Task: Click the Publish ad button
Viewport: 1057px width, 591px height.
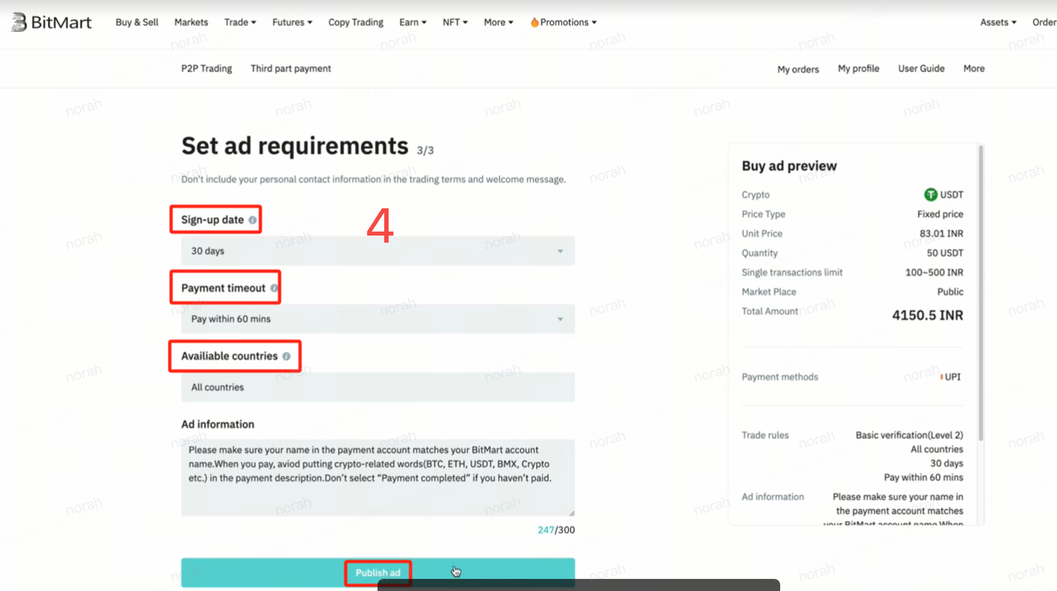Action: [378, 573]
